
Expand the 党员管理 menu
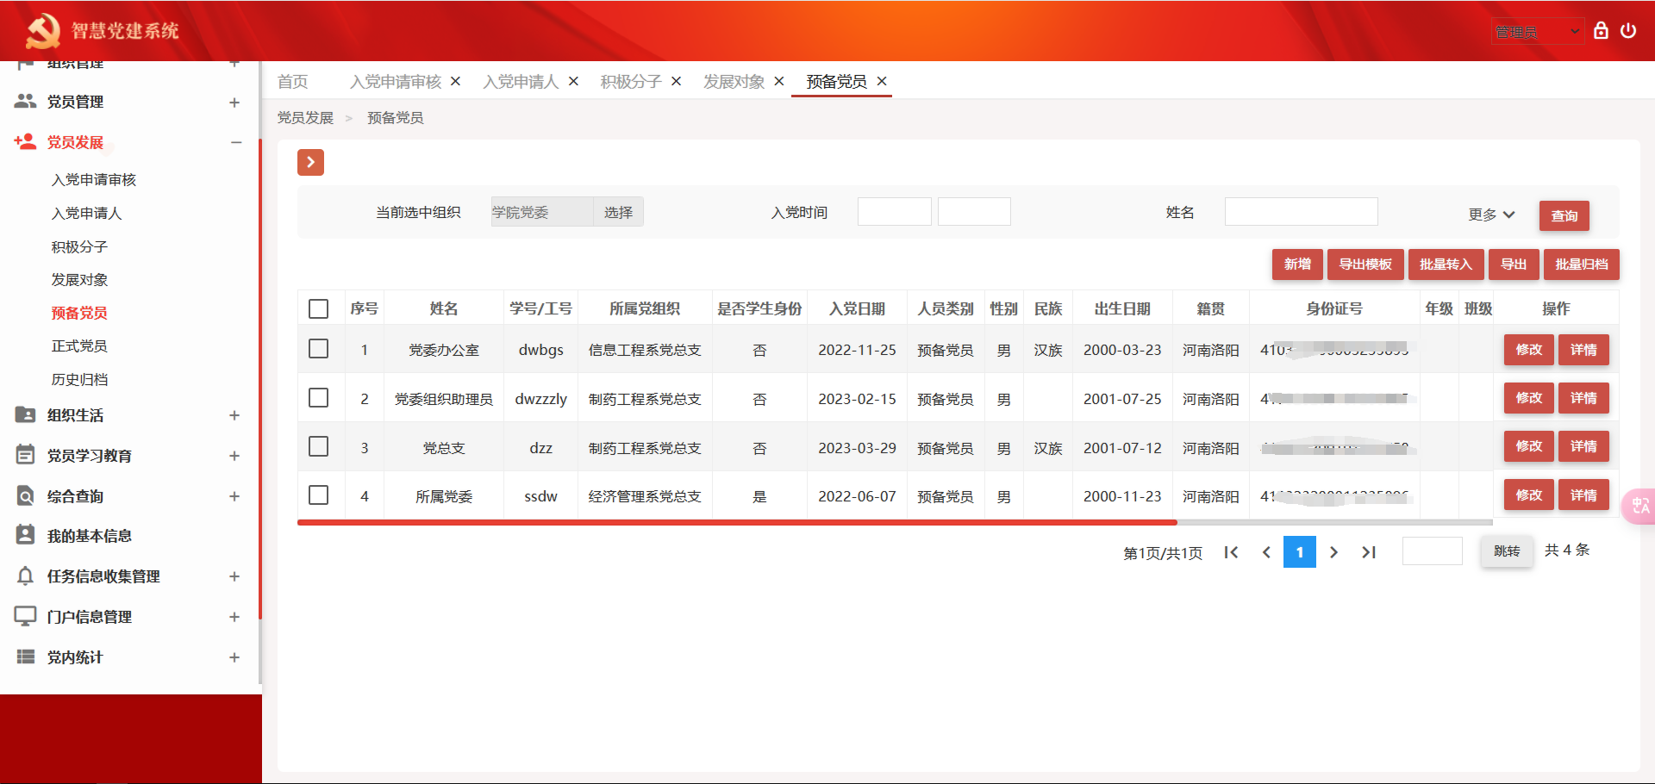coord(234,103)
